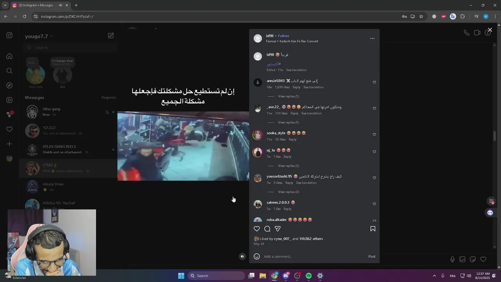Open File Explorer from taskbar
Viewport: 501px width, 282px height.
click(263, 276)
